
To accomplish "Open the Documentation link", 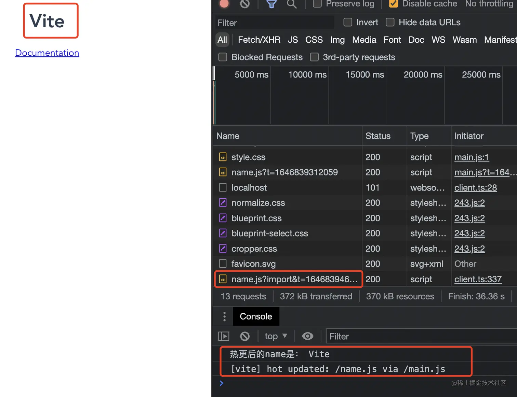I will tap(47, 53).
